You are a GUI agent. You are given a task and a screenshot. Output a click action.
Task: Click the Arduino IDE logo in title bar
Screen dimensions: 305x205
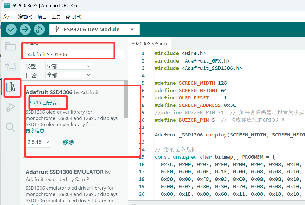[7, 6]
